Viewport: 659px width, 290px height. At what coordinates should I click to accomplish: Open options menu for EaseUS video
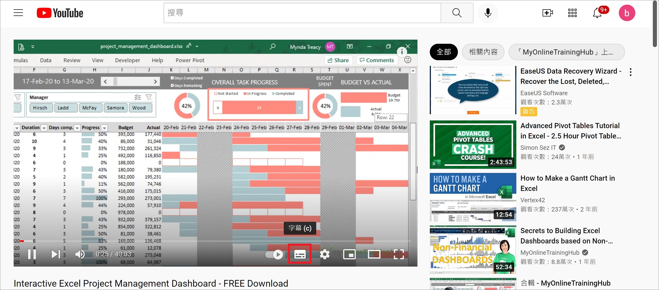click(630, 72)
